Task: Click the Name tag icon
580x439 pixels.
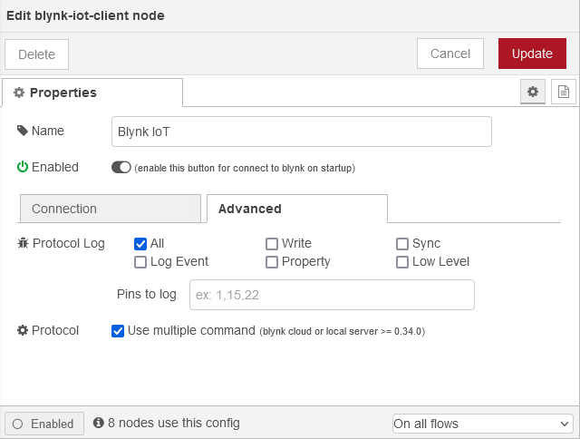Action: click(x=23, y=131)
